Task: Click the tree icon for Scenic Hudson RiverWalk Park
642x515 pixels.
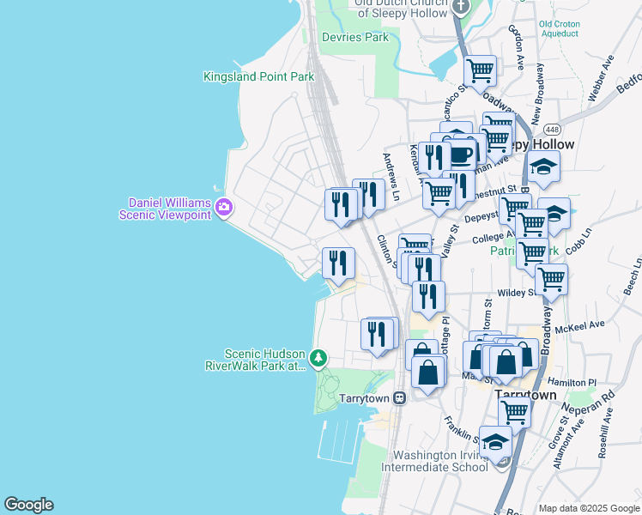Action: click(318, 357)
